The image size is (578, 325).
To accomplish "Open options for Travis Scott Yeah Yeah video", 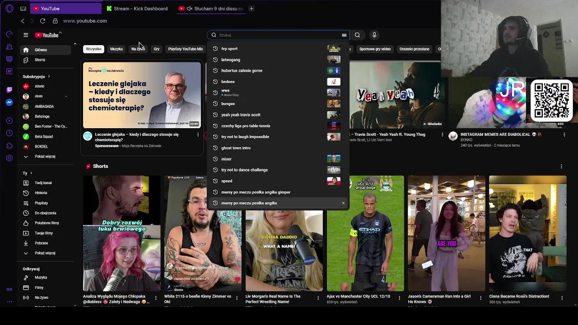I will 442,135.
